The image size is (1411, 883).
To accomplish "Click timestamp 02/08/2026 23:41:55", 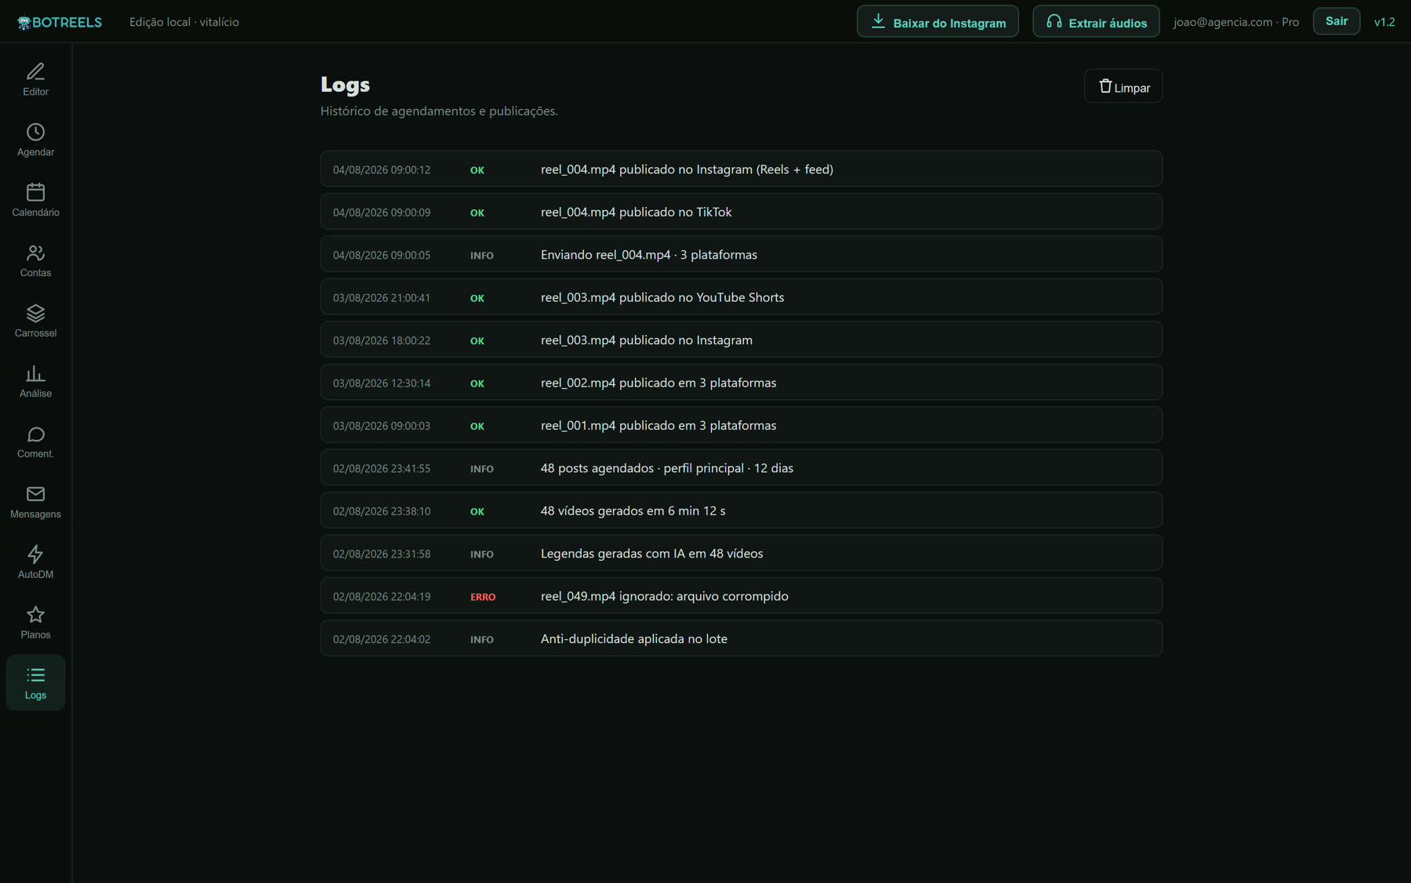I will pyautogui.click(x=382, y=468).
